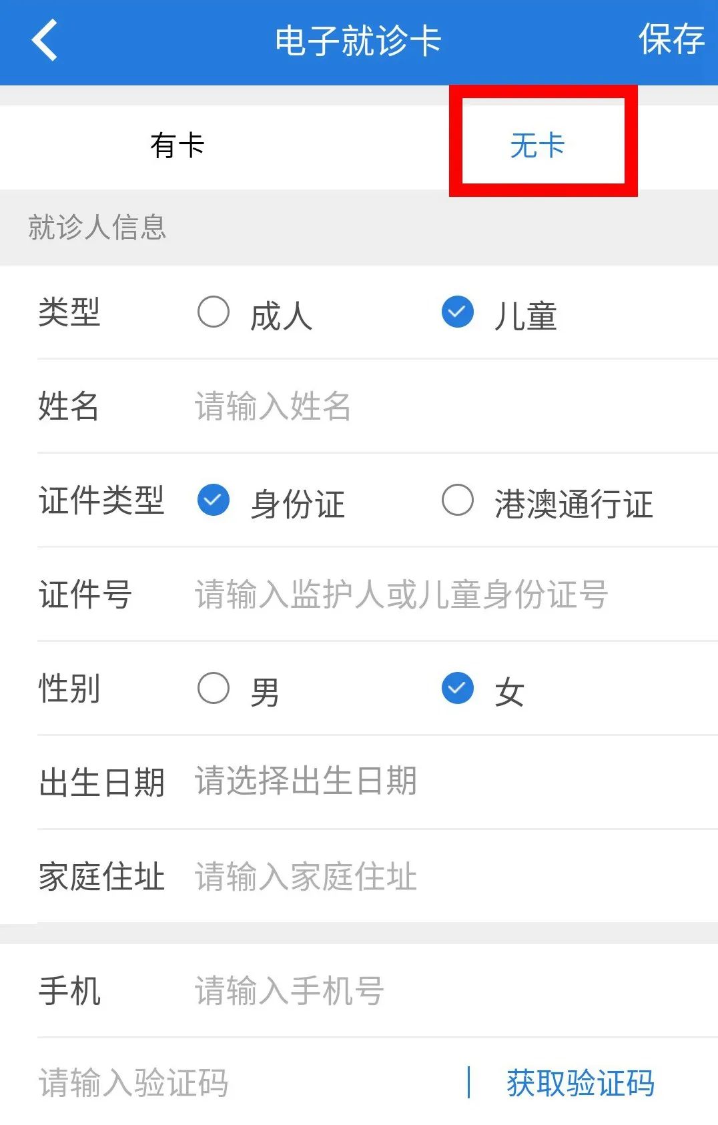The height and width of the screenshot is (1125, 718).
Task: Select 儿童 as patient type
Action: [x=458, y=312]
